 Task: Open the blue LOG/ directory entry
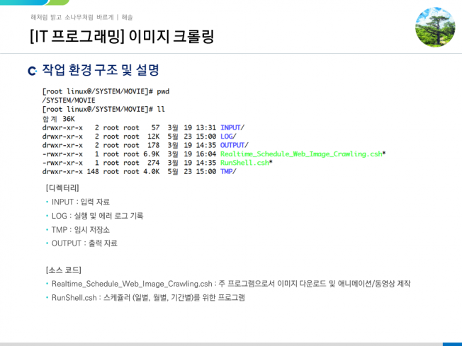tap(228, 136)
